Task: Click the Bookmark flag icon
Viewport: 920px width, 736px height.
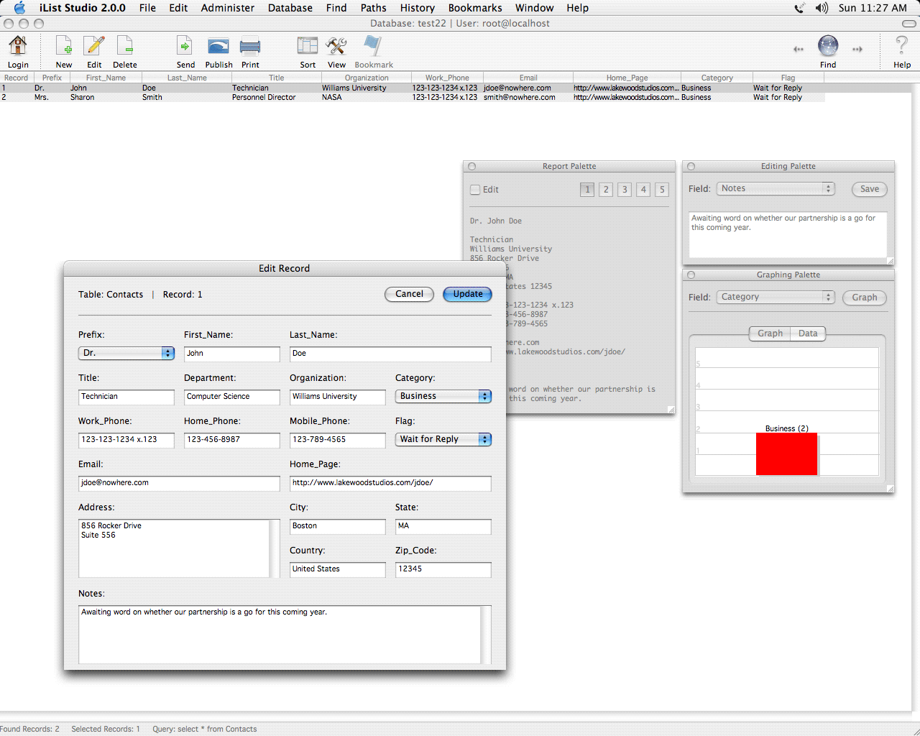Action: coord(373,46)
